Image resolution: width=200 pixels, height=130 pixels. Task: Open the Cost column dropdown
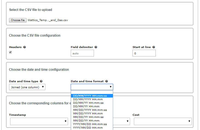[x=163, y=121]
